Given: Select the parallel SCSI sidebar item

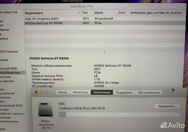Looking at the screenshot, I should click(x=11, y=105).
